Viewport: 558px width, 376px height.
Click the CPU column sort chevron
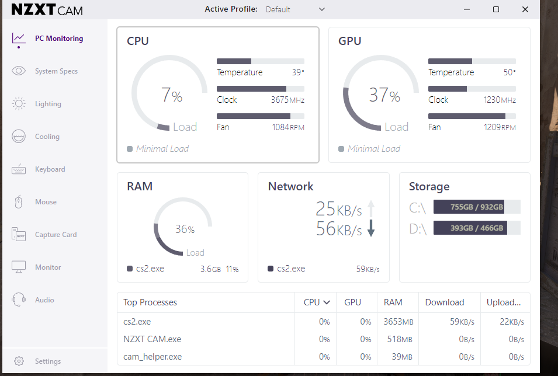(x=327, y=302)
